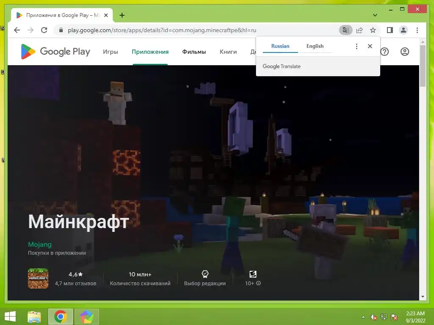Open the Action Center flag icon
Screen dimensions: 434x325
(394, 317)
